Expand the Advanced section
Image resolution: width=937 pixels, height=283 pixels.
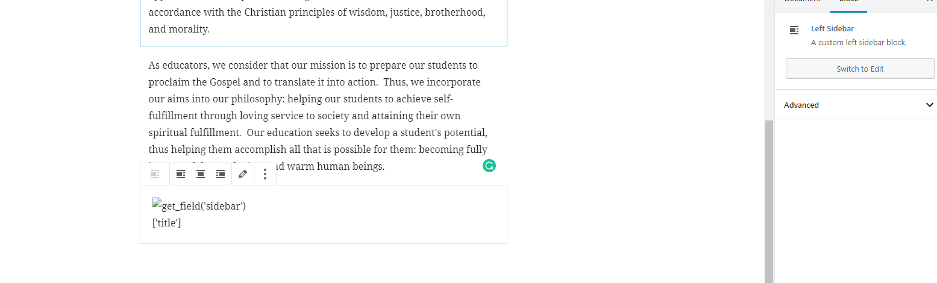pos(801,105)
